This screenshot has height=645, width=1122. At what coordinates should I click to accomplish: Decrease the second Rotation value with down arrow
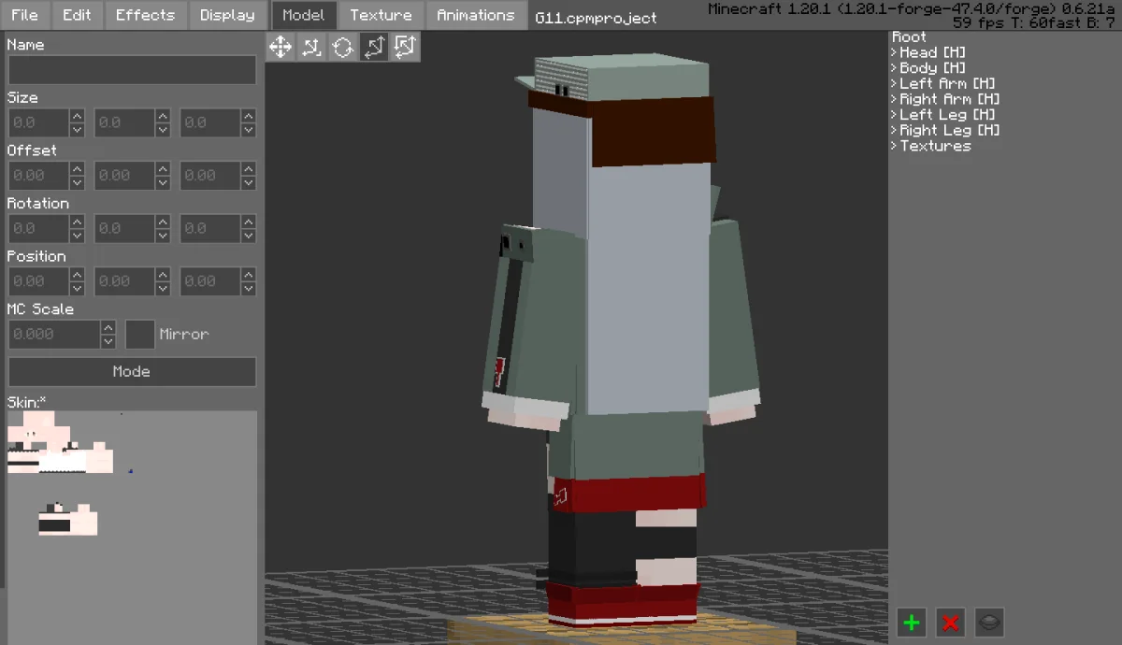click(163, 236)
